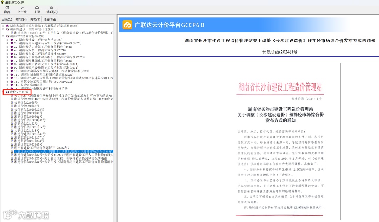Click page icon of 湘建价市[2020]46号

(12, 113)
